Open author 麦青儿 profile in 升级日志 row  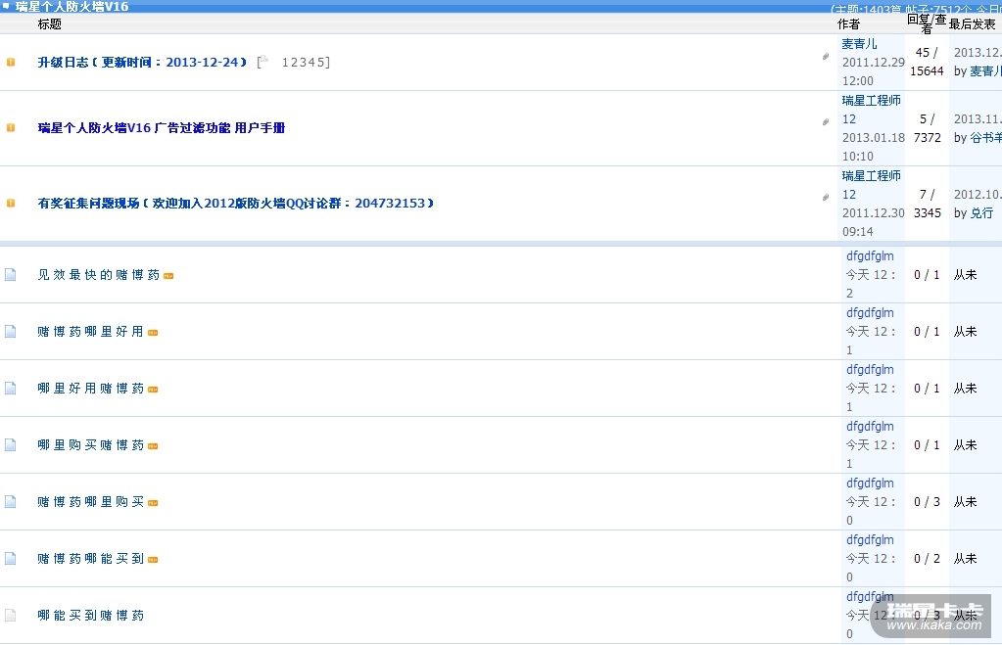pyautogui.click(x=859, y=44)
